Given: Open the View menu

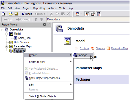Looking at the screenshot, I should [x=17, y=8].
